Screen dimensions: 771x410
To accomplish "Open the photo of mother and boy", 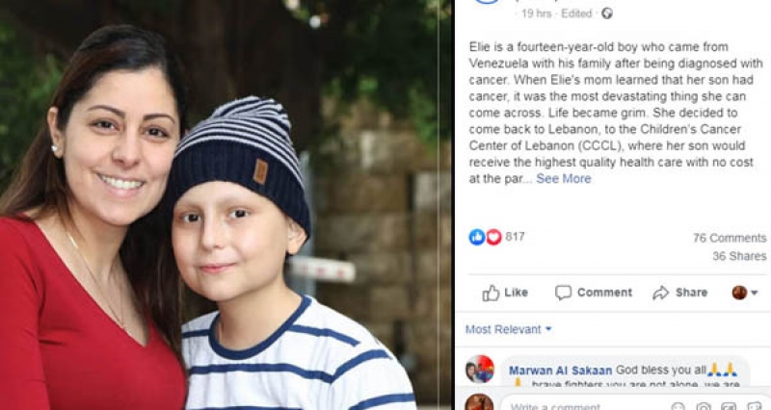I will click(x=226, y=205).
